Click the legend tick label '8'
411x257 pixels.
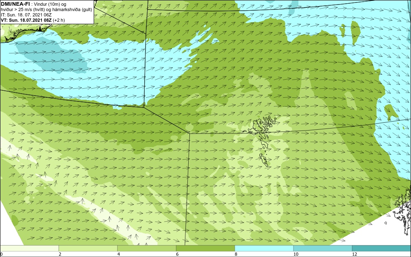[x=236, y=254]
